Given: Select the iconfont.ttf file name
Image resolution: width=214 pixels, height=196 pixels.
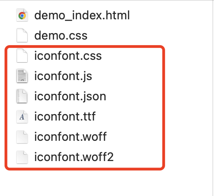Looking at the screenshot, I should click(65, 116).
